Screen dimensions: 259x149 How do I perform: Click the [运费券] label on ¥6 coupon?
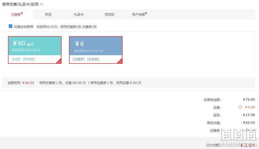tap(79, 59)
